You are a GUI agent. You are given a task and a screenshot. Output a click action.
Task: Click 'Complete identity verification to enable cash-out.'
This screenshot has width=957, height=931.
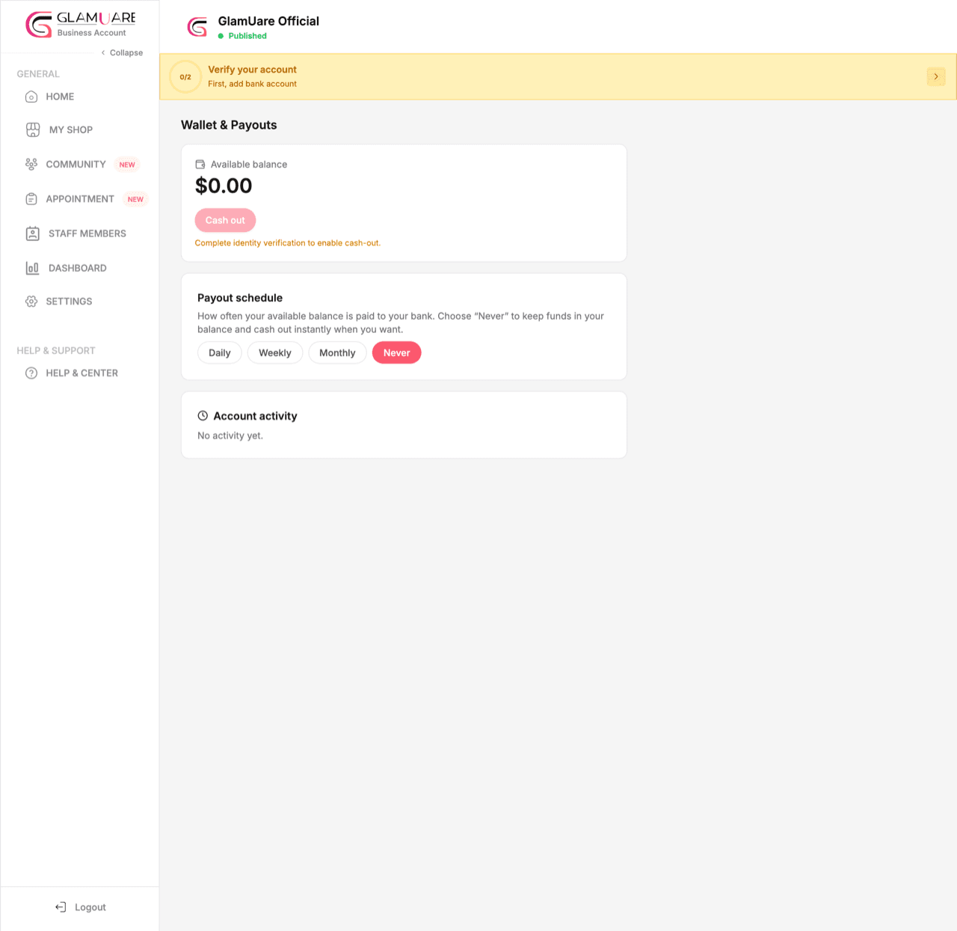288,243
